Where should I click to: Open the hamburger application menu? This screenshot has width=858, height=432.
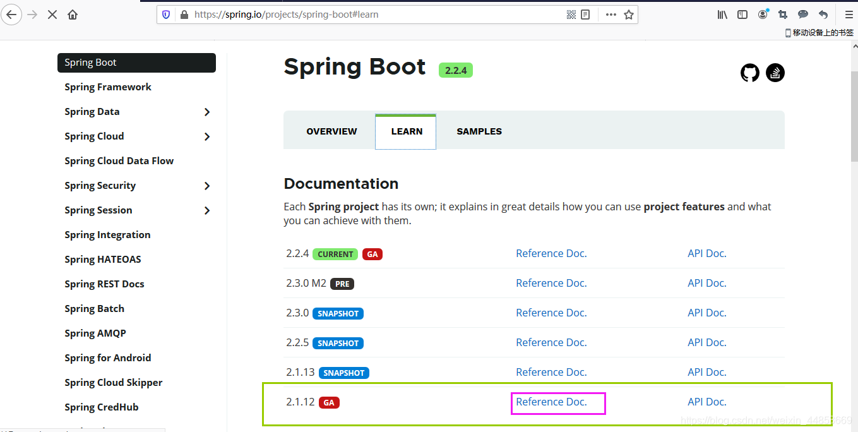[x=849, y=15]
